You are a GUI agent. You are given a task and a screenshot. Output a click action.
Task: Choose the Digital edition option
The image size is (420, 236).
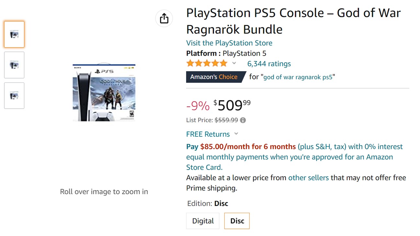point(203,221)
